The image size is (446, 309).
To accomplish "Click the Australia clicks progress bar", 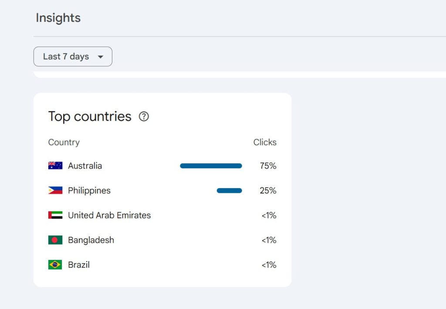I will tap(211, 166).
